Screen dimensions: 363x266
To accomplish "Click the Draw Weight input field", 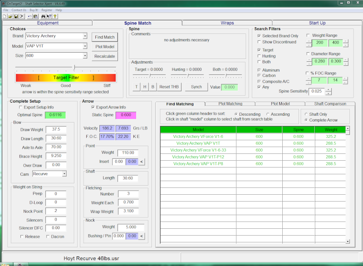I will (56, 129).
